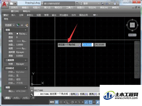Collapse the 三维效果 section
Viewport: 142px width, 106px height.
[26, 60]
